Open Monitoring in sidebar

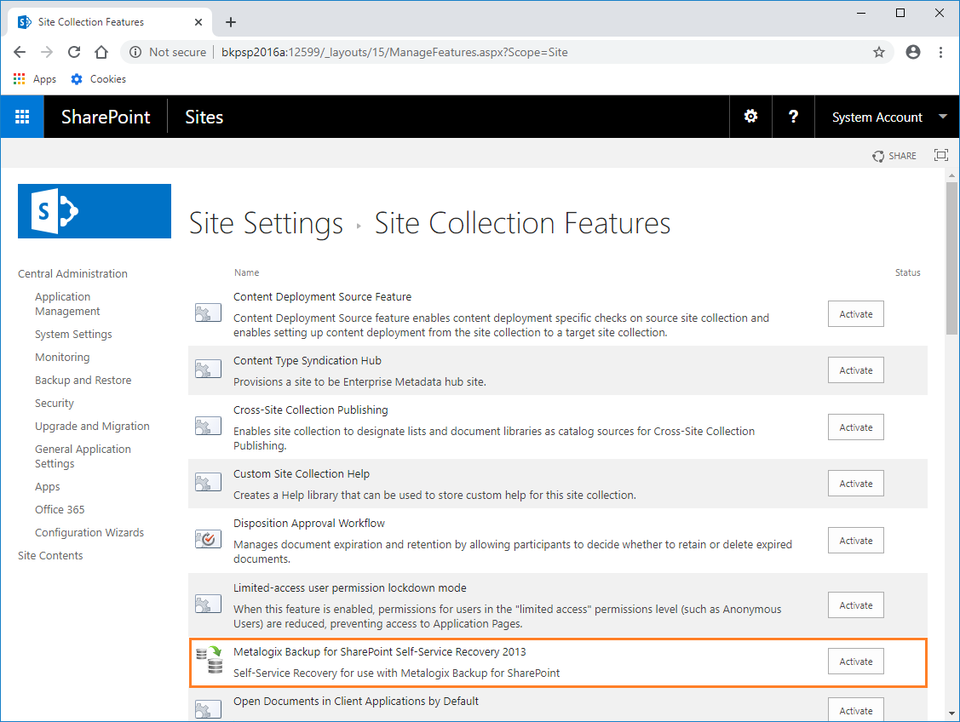point(62,357)
